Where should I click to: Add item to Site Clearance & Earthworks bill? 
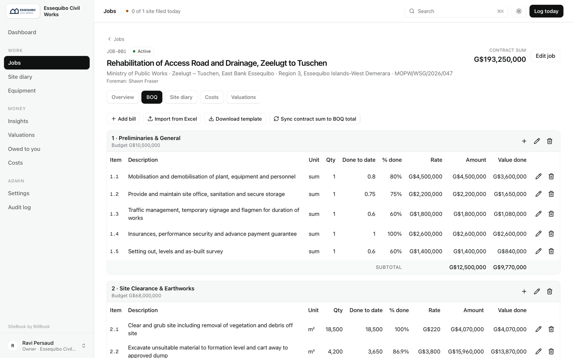coord(524,291)
